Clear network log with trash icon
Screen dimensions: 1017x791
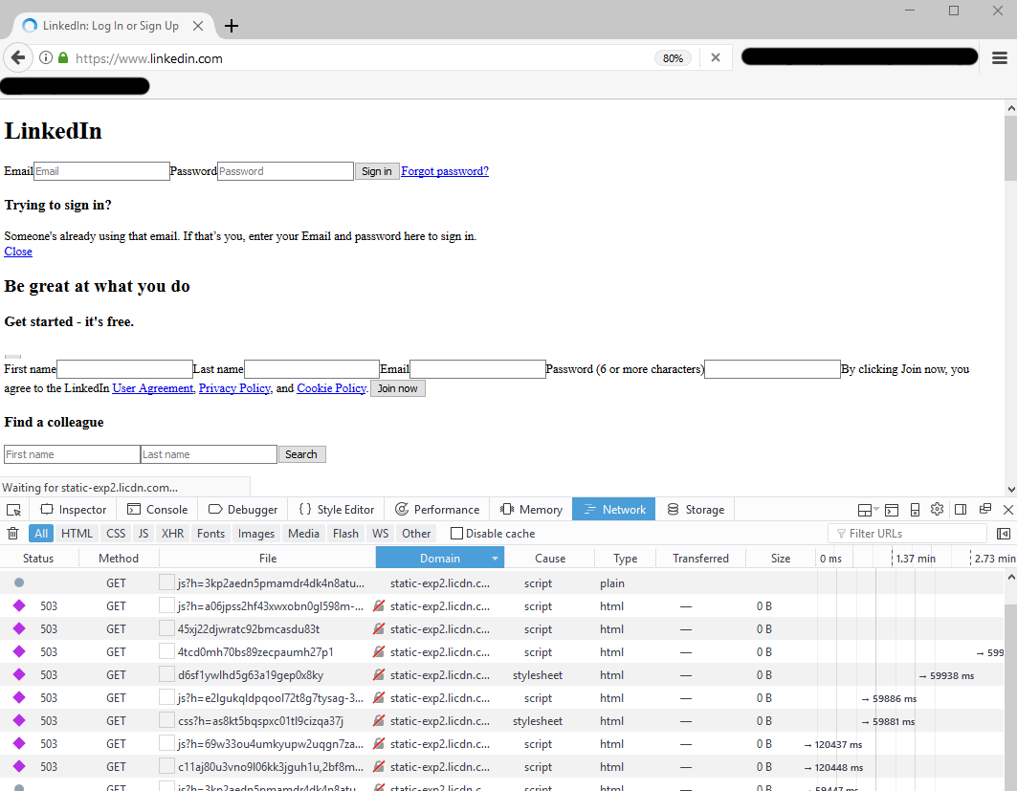(12, 534)
